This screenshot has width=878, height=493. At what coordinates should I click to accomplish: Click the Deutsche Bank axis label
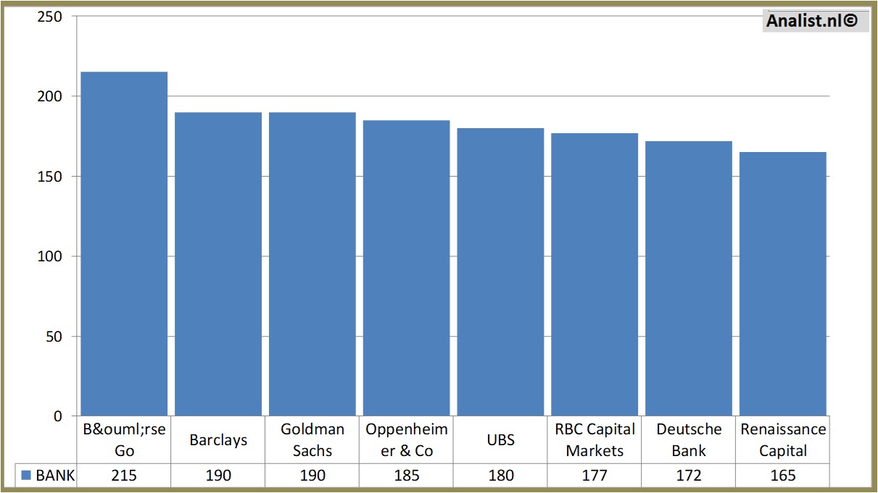tap(689, 440)
